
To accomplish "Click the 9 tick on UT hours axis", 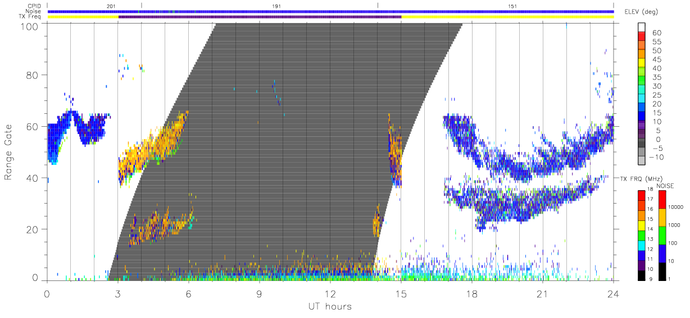I will coord(260,293).
